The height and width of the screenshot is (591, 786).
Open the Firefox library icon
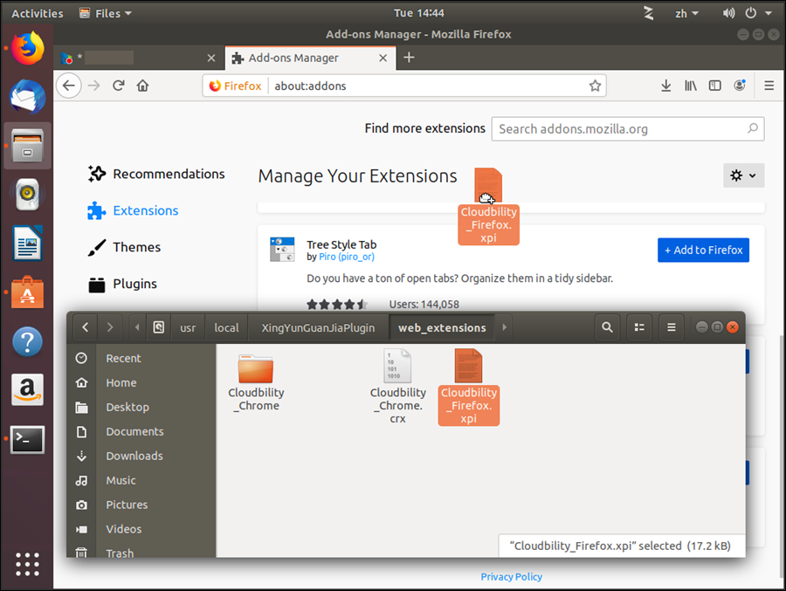coord(690,86)
